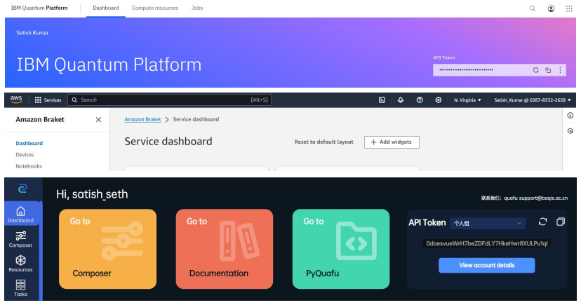
Task: Switch to the Jobs tab
Action: tap(197, 8)
